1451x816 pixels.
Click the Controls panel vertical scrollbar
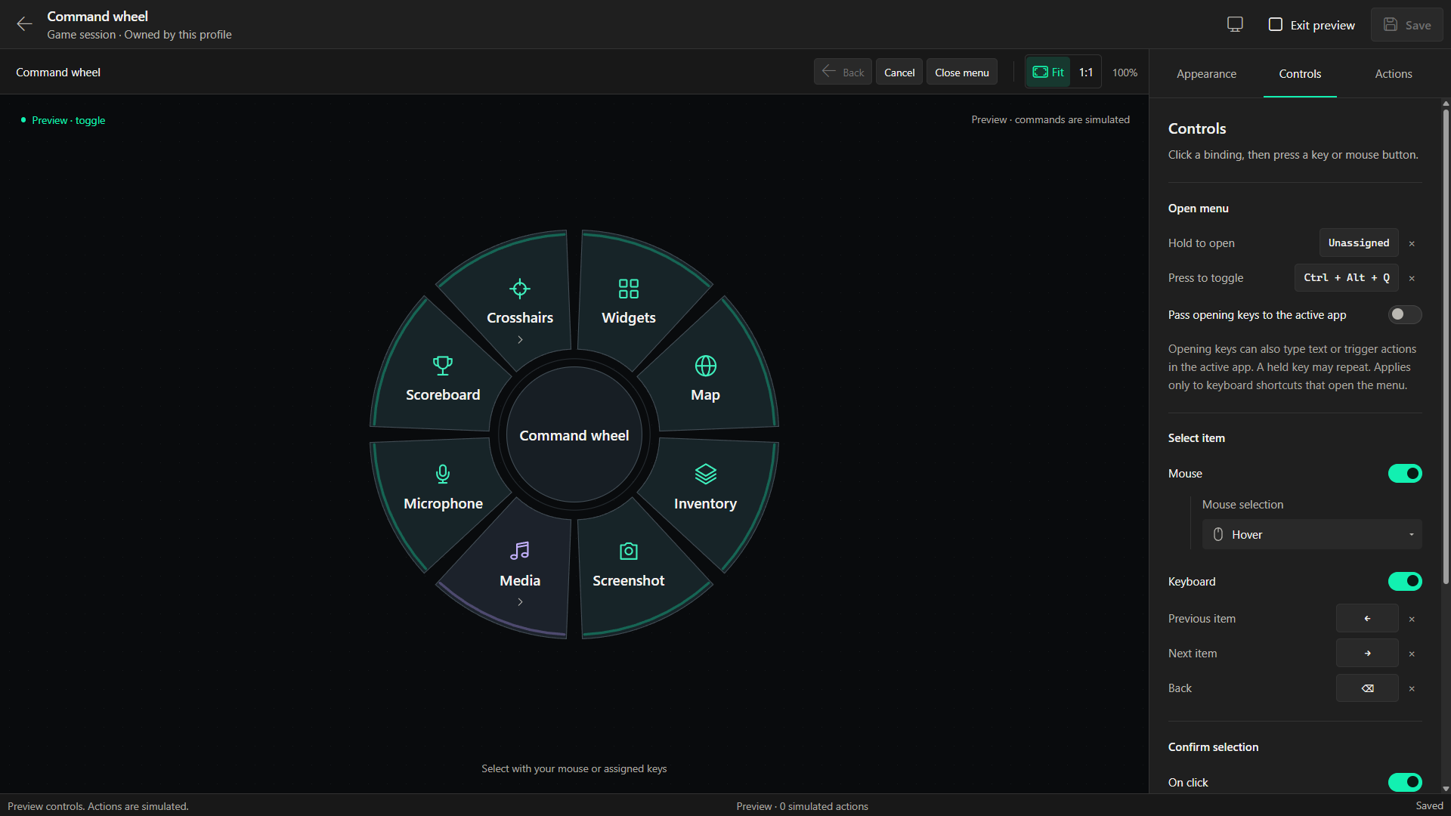[x=1446, y=348]
